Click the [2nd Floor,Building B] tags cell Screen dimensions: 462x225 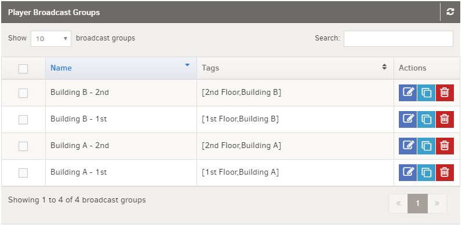(295, 93)
